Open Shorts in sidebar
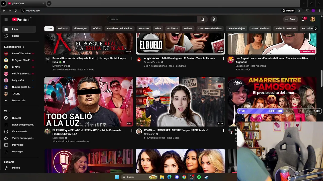Viewport: 323px width, 181px height. (x=19, y=36)
